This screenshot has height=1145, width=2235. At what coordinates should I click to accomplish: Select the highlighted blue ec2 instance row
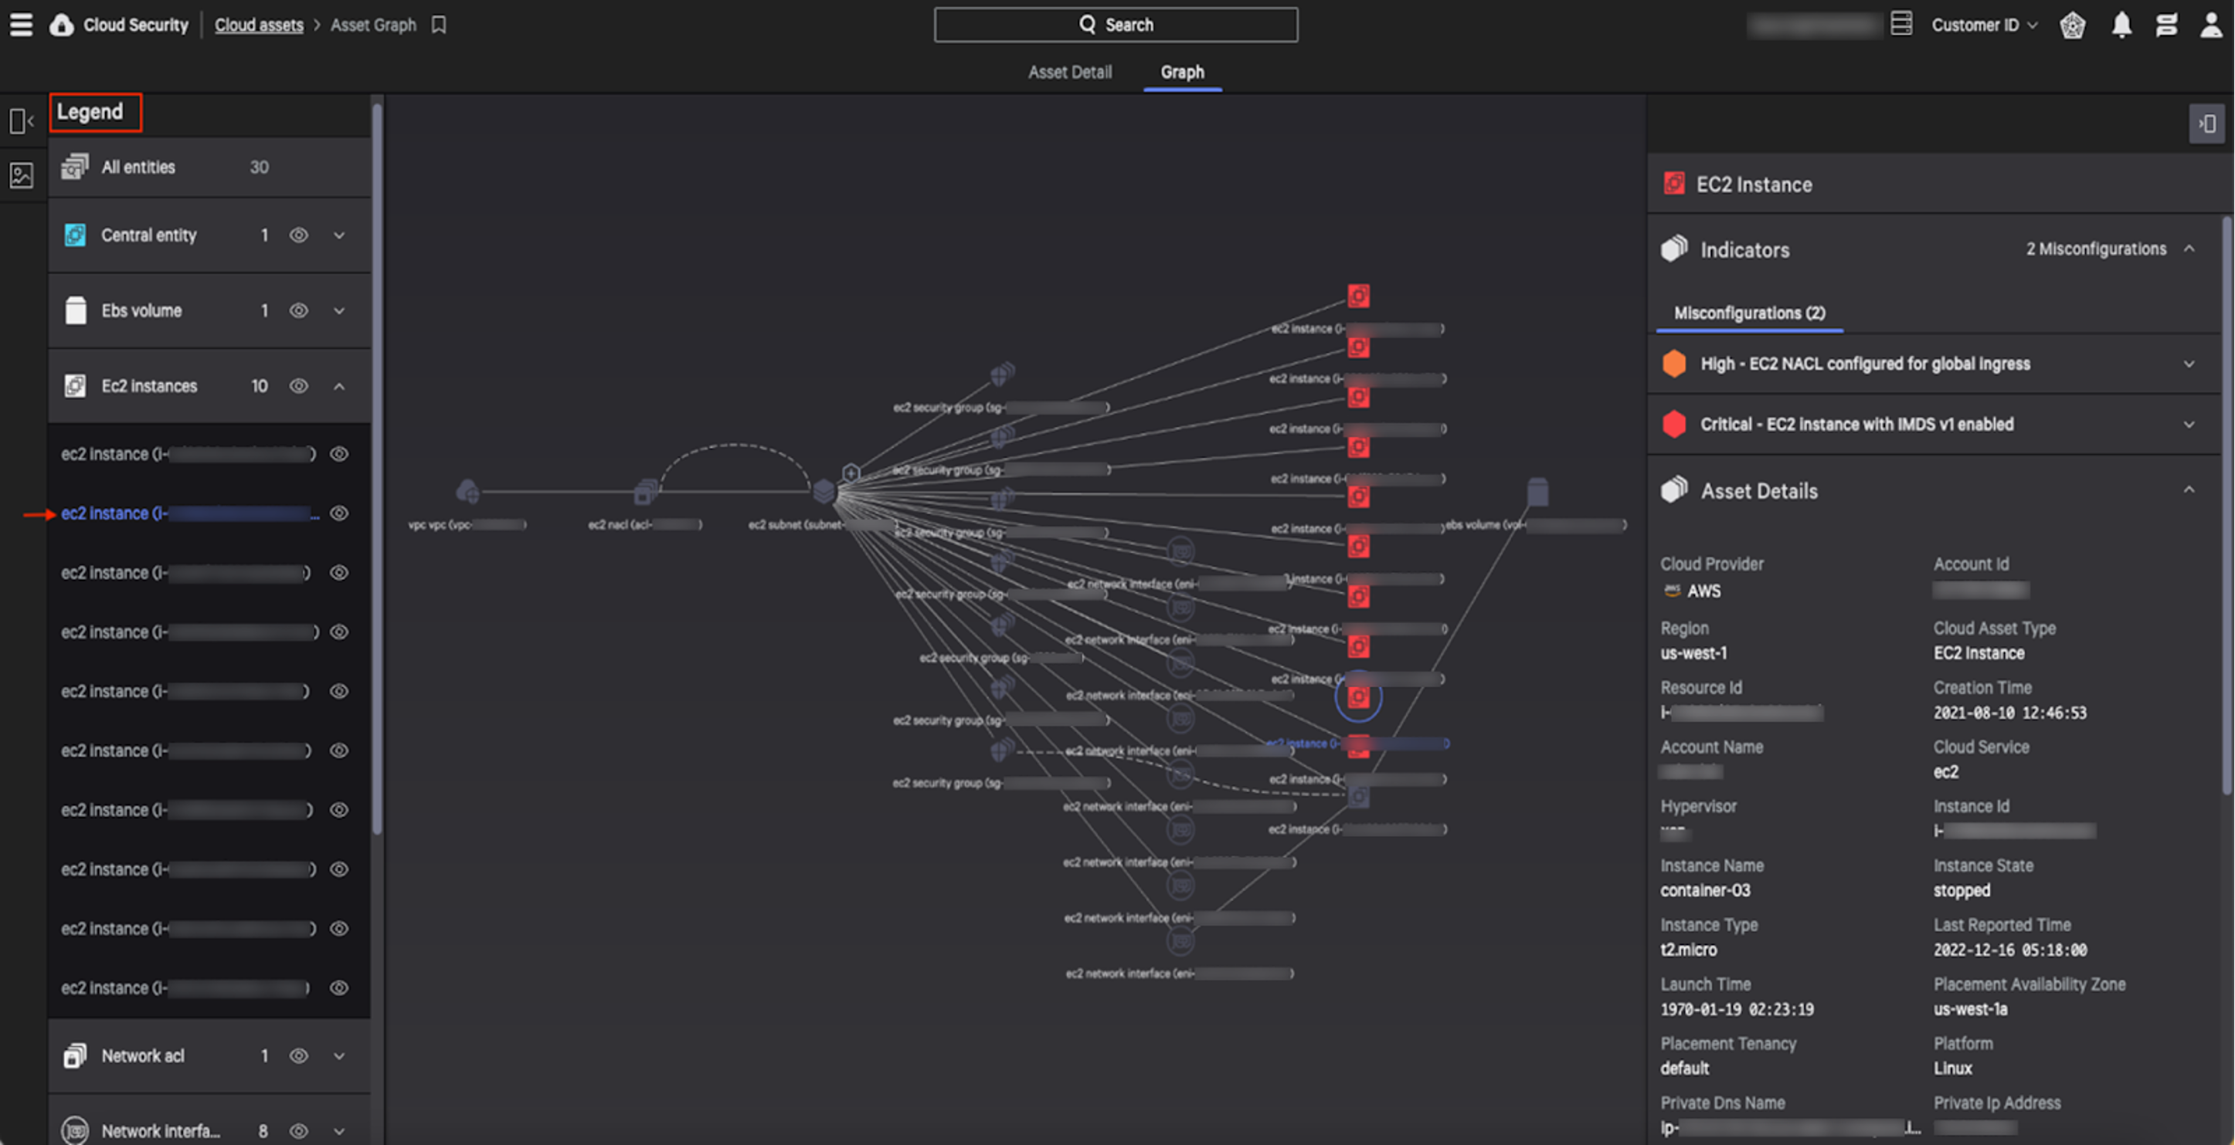189,513
